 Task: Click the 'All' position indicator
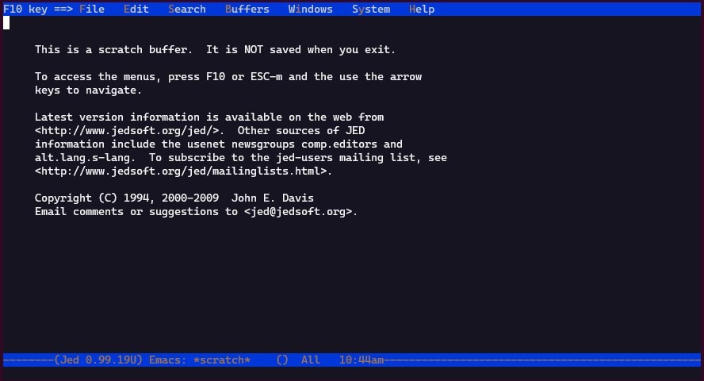[x=310, y=360]
